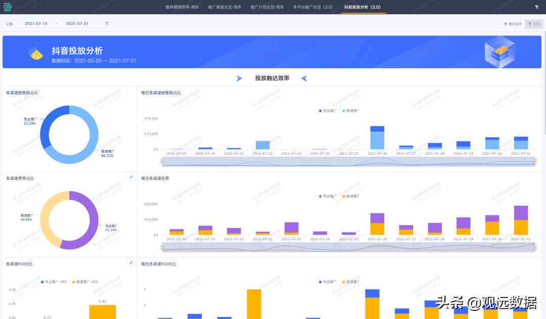Image resolution: width=546 pixels, height=319 pixels.
Task: Switch to the 整体营销效率-海系 tab
Action: (182, 7)
